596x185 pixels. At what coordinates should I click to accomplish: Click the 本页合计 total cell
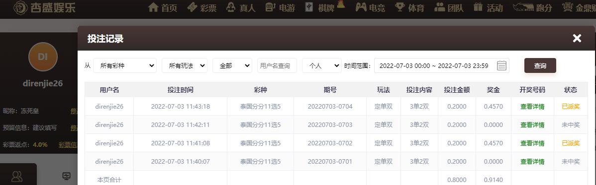tap(109, 180)
